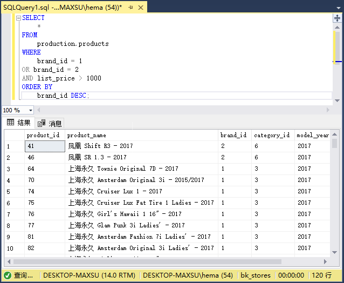Select the product_name column header
Viewport: 344px width, 283px height.
[x=141, y=135]
